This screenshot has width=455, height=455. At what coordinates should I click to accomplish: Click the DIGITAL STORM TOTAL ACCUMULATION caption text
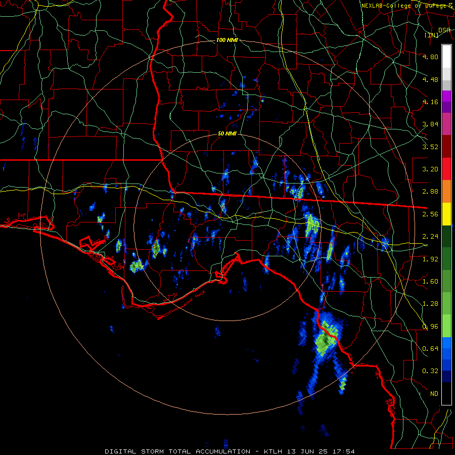point(177,451)
